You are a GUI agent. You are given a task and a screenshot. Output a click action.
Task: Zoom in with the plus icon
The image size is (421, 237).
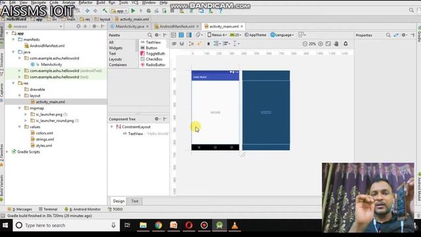point(320,43)
